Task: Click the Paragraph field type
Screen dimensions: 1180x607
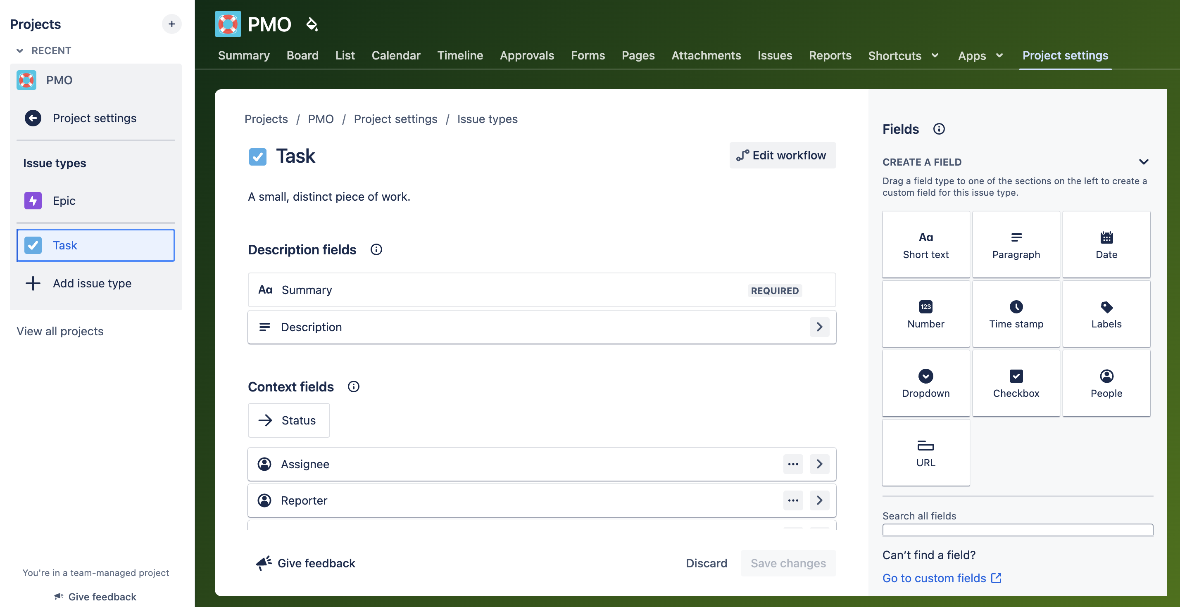Action: pos(1016,244)
